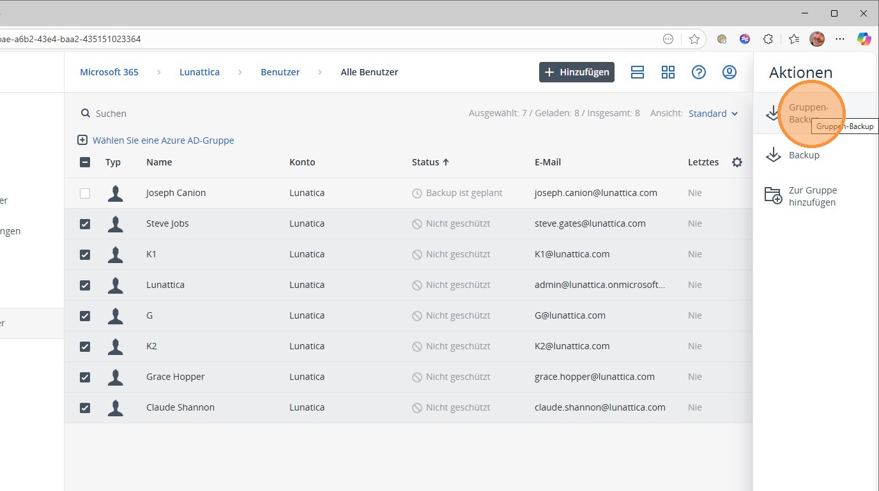Click the search magnifier icon
879x491 pixels.
pos(86,113)
